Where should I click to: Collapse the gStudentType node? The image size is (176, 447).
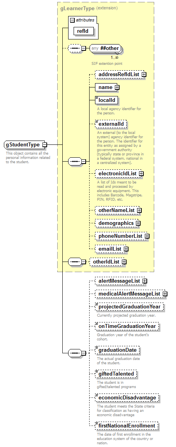(44, 144)
